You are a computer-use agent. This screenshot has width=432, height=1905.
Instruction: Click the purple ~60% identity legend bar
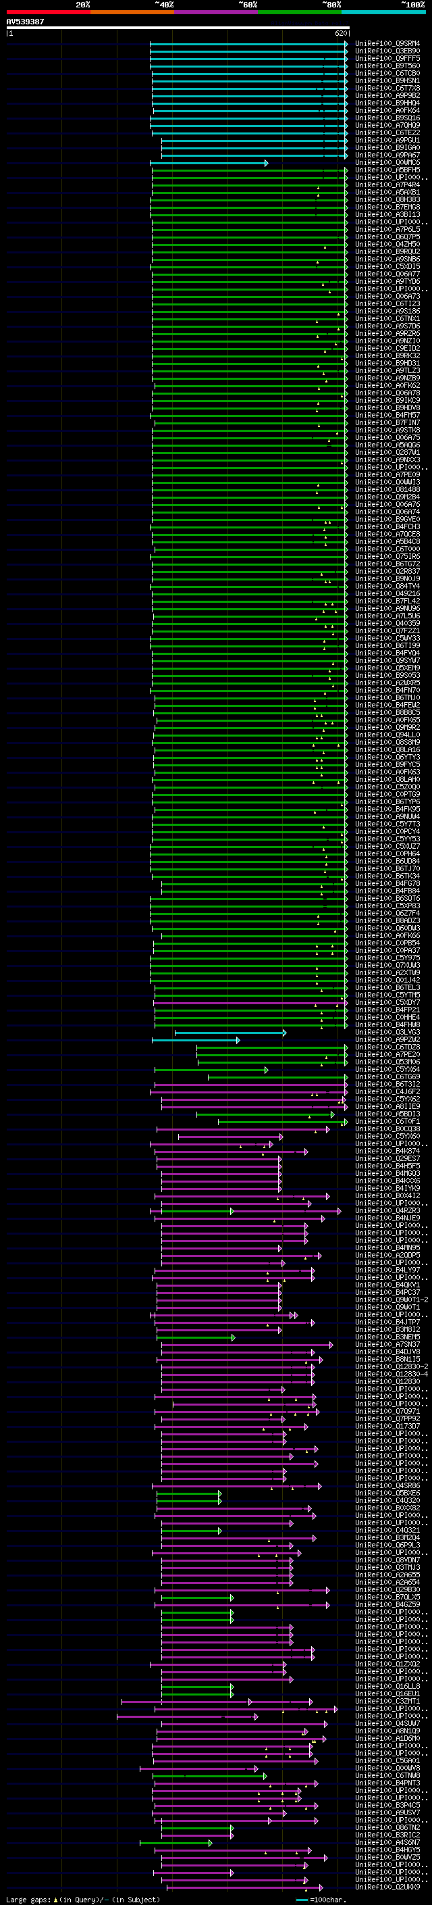(217, 12)
